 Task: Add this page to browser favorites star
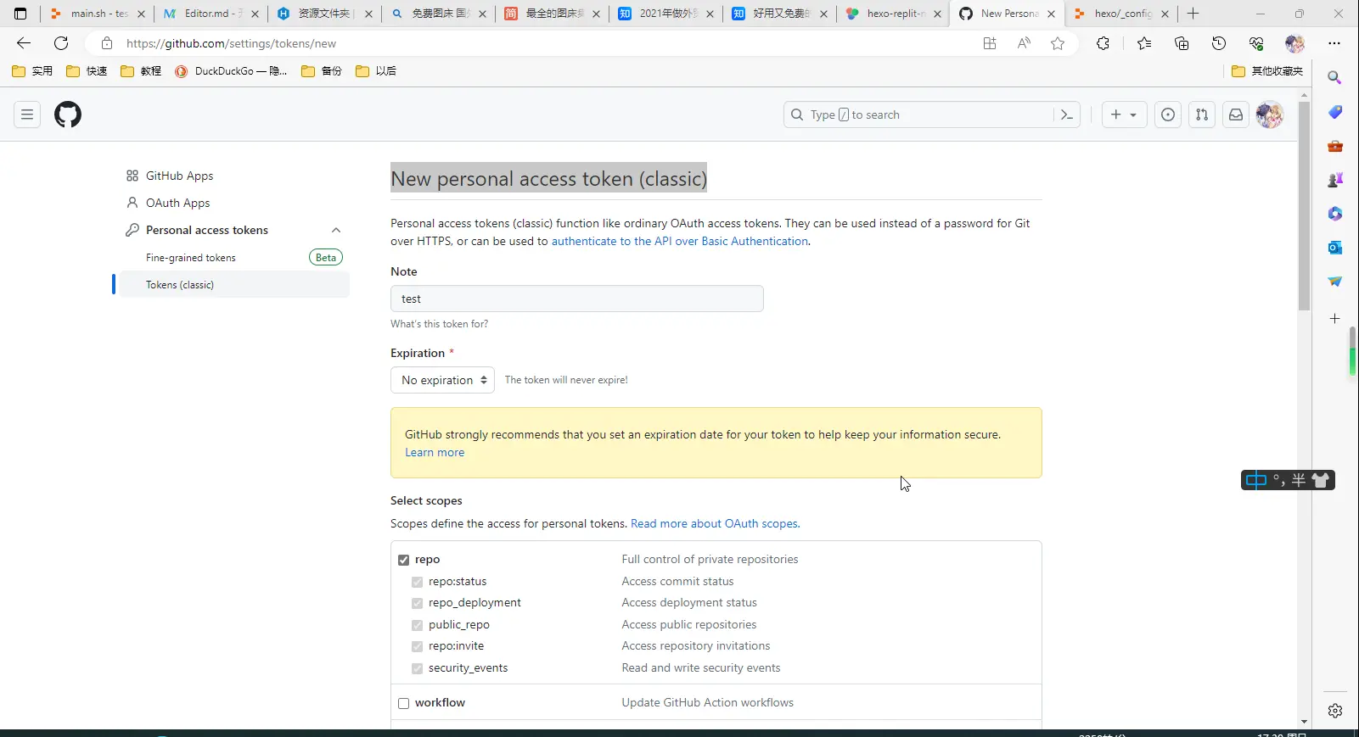1058,43
